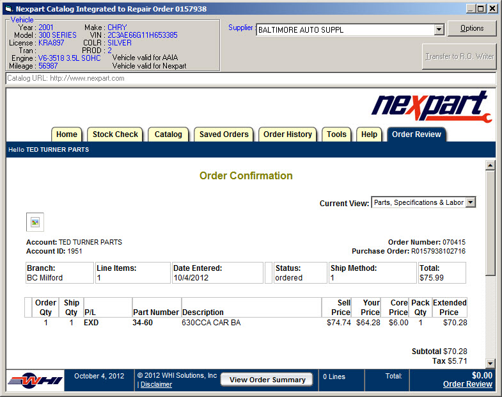502x397 pixels.
Task: Click the nexpart logo
Action: tap(431, 106)
